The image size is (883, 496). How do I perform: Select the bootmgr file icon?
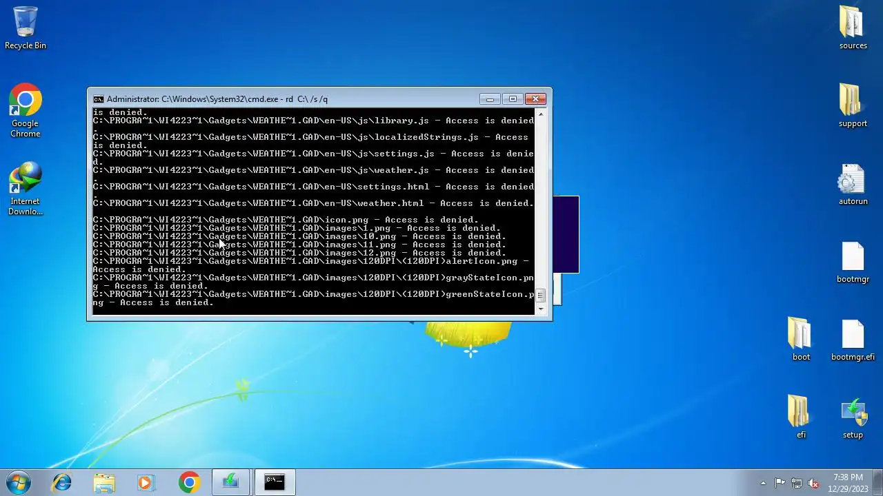click(x=853, y=262)
